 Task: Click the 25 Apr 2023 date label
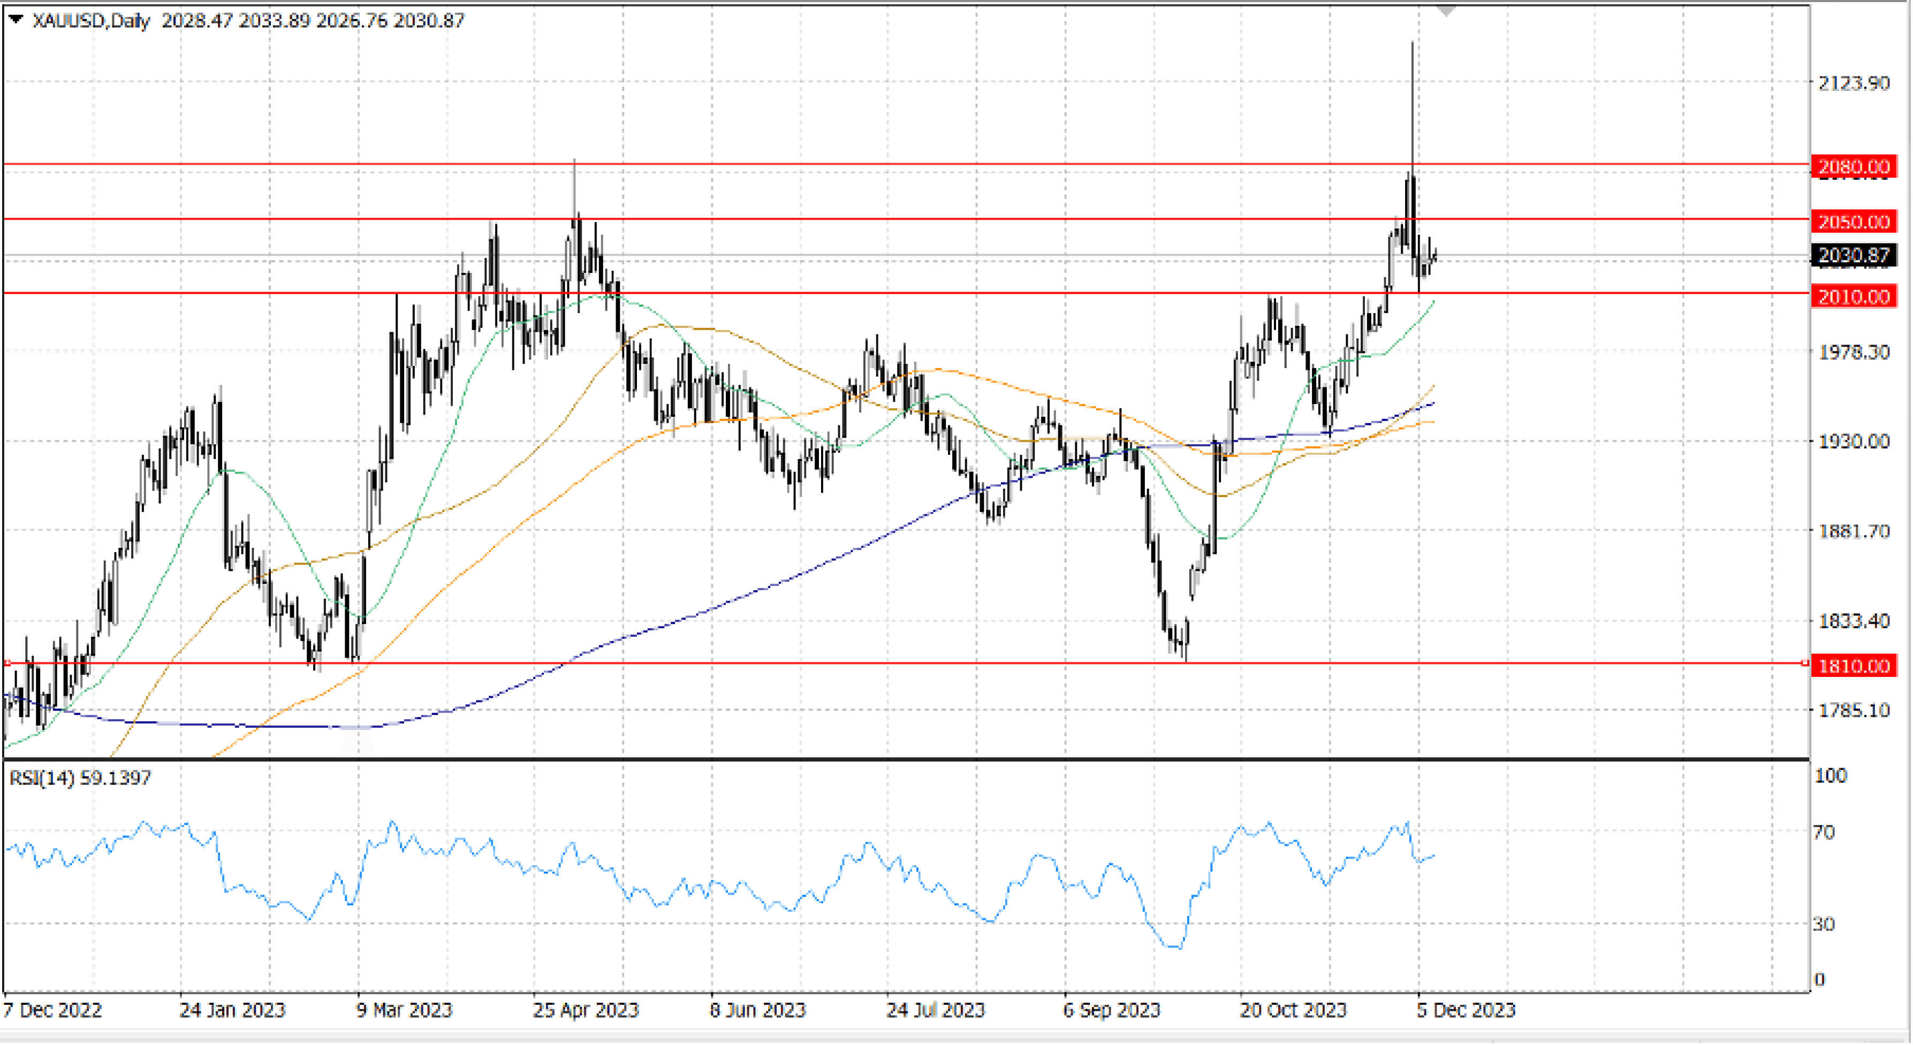585,1010
